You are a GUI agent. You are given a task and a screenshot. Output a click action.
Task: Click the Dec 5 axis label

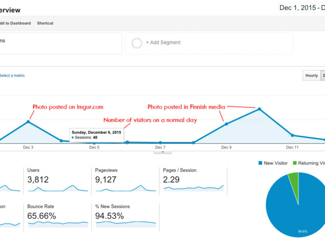coord(94,147)
